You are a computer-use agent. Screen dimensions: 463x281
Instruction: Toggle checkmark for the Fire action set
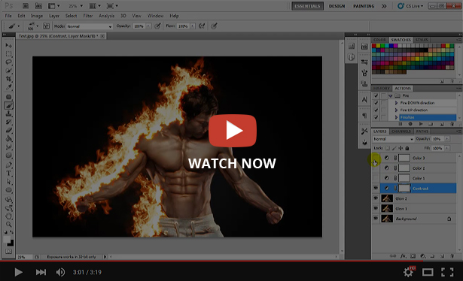376,95
